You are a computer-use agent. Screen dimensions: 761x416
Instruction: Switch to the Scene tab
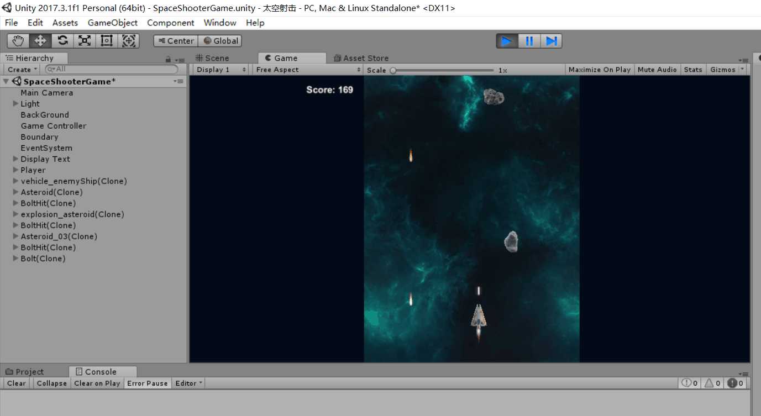(x=212, y=58)
